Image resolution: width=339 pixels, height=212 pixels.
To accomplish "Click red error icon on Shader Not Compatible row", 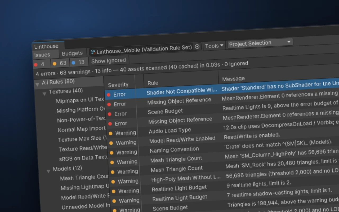I will point(109,95).
